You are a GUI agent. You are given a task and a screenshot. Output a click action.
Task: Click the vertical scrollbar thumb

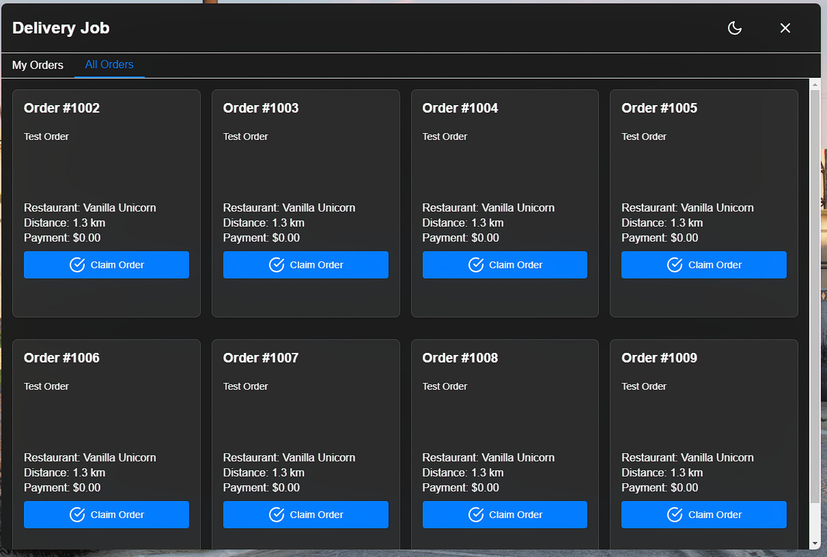815,297
